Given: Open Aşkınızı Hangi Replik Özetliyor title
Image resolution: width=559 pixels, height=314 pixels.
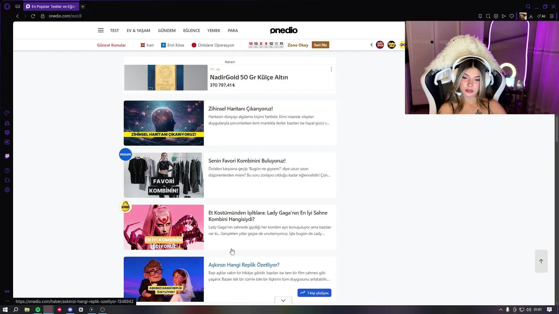Looking at the screenshot, I should pos(244,265).
